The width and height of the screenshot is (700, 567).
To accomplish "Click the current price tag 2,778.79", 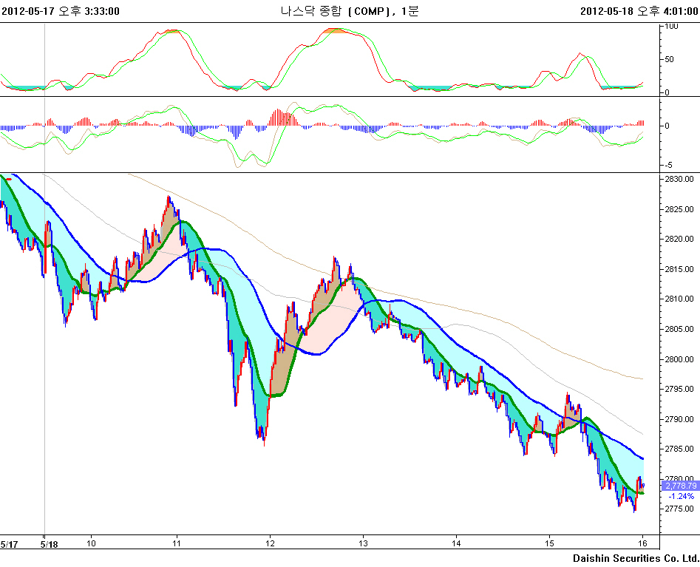I will pos(680,486).
